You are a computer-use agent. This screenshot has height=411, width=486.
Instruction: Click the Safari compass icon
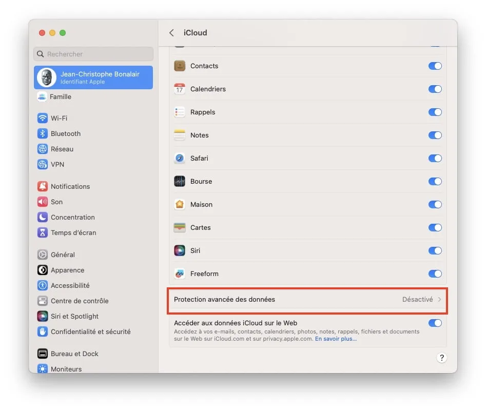click(x=180, y=158)
